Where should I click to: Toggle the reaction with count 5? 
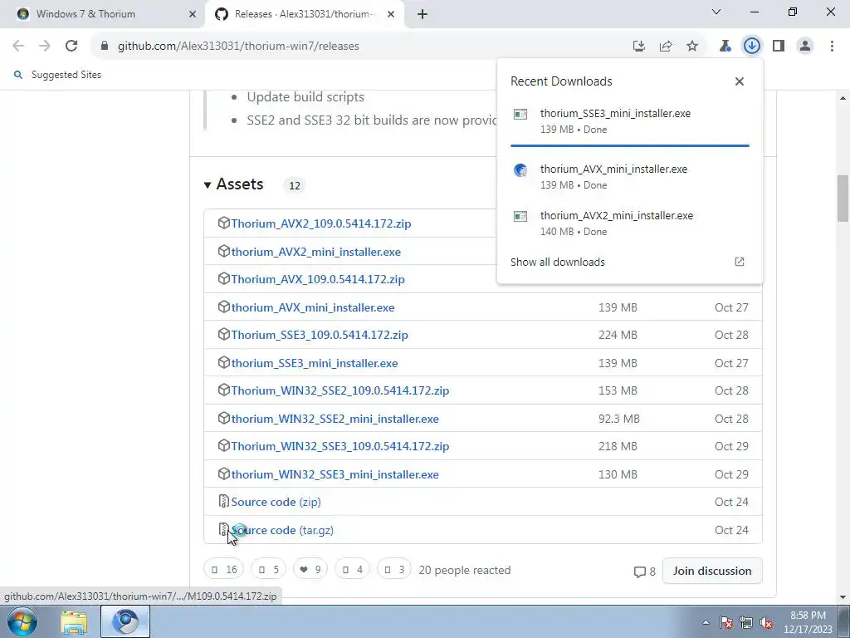(x=268, y=570)
